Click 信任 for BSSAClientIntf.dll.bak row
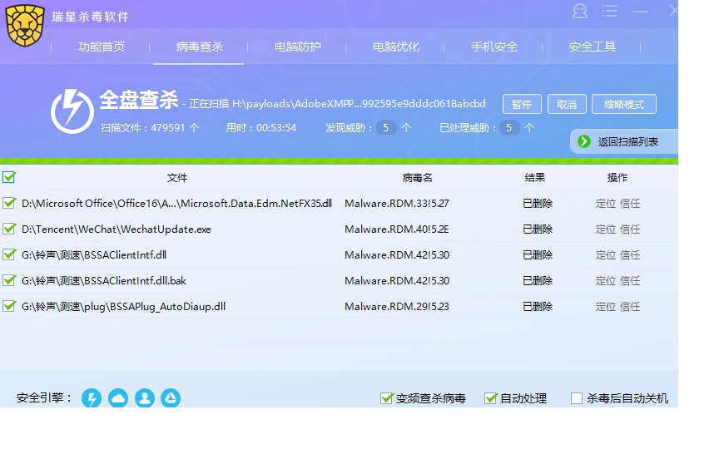The image size is (719, 449). point(630,280)
